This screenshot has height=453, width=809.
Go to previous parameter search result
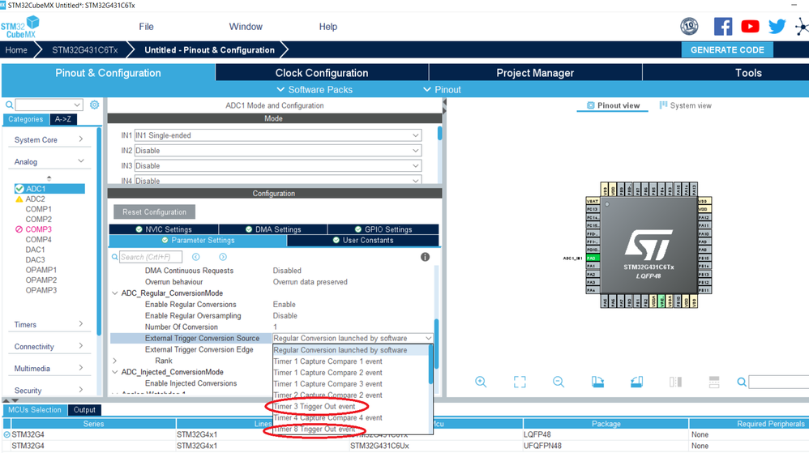(196, 257)
